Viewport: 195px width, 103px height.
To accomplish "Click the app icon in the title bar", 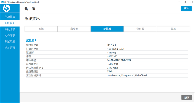I will coord(2,2).
